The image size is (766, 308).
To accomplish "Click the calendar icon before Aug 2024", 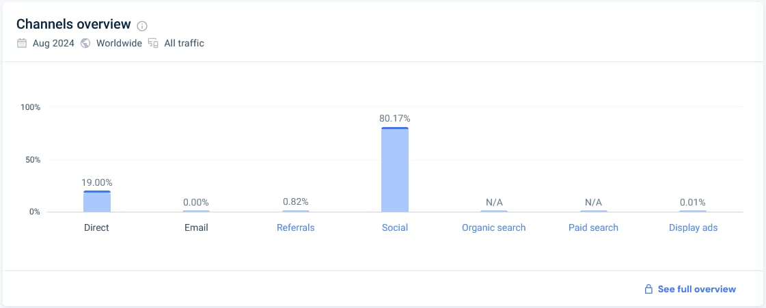I will 21,43.
